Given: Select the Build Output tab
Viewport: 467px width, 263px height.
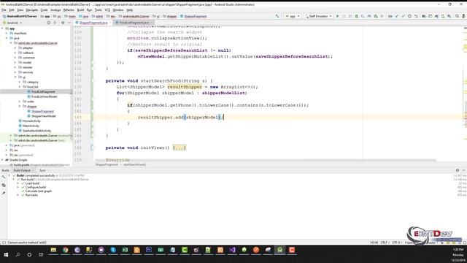Looking at the screenshot, I should pyautogui.click(x=22, y=170).
